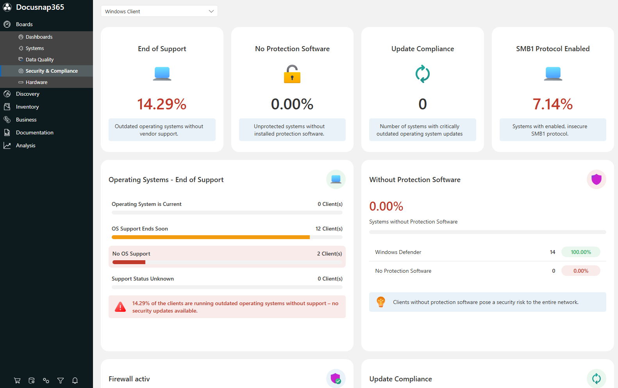Image resolution: width=618 pixels, height=388 pixels.
Task: Open the Inventory icon in the sidebar
Action: 7,107
